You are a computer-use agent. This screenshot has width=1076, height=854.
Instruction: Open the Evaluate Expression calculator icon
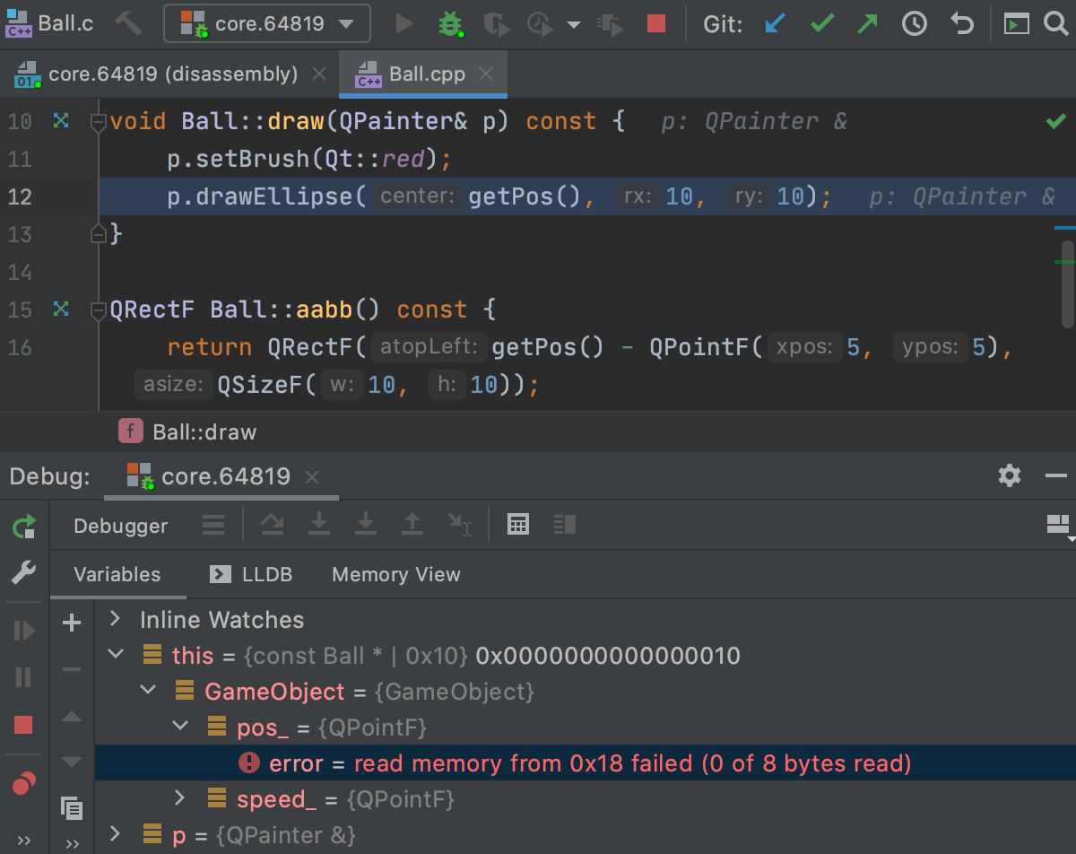(517, 524)
